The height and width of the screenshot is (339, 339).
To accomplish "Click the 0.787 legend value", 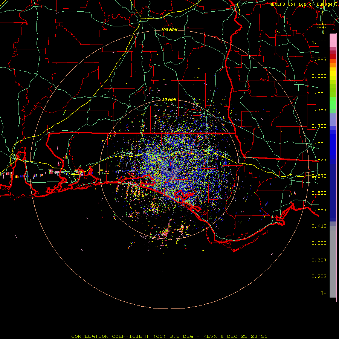I will [319, 109].
